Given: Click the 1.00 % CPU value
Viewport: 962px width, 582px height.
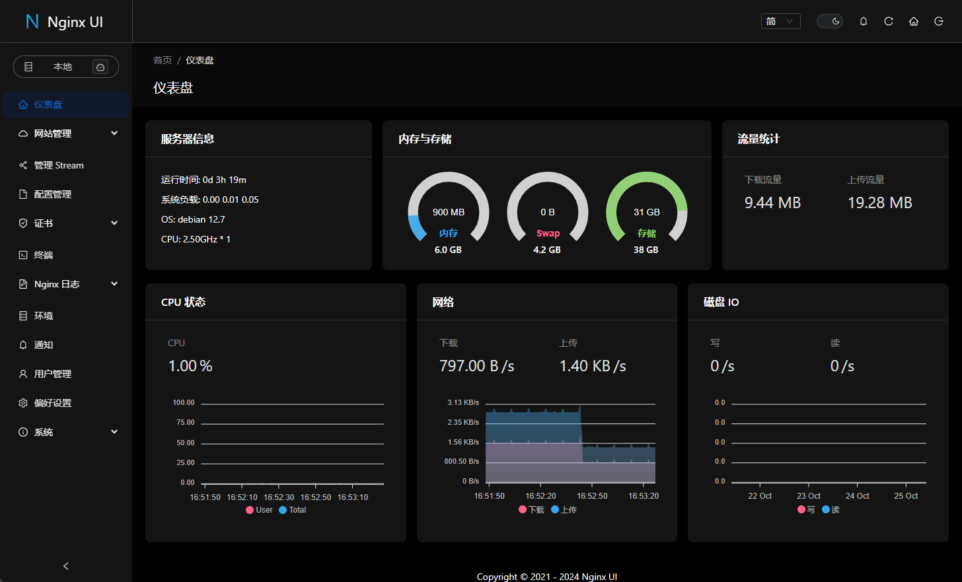Looking at the screenshot, I should (x=190, y=366).
